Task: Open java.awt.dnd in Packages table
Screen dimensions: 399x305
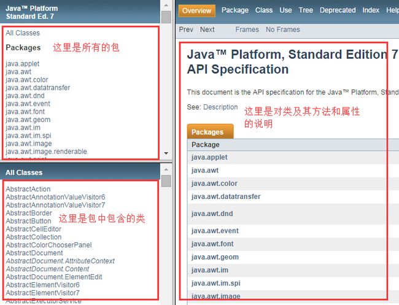Action: (212, 214)
